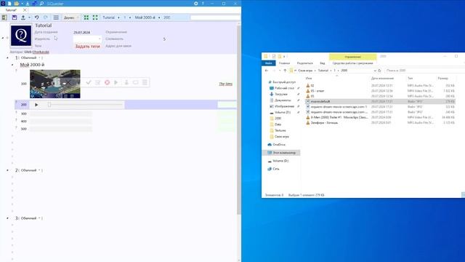Viewport: 465px width, 262px height.
Task: Open the Средства работы с рисунками tab
Action: click(352, 63)
